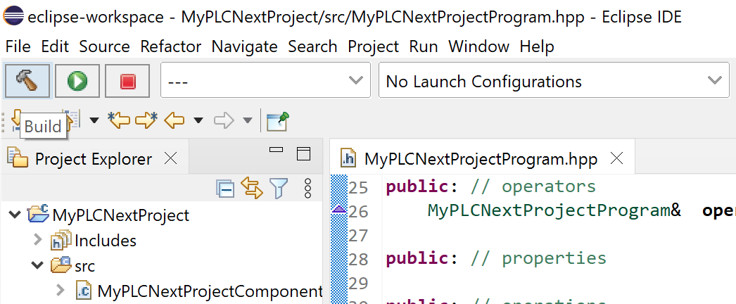
Task: Open the File menu
Action: (18, 46)
